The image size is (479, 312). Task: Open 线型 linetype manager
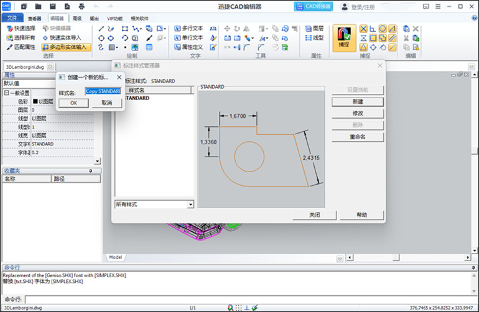[x=314, y=37]
